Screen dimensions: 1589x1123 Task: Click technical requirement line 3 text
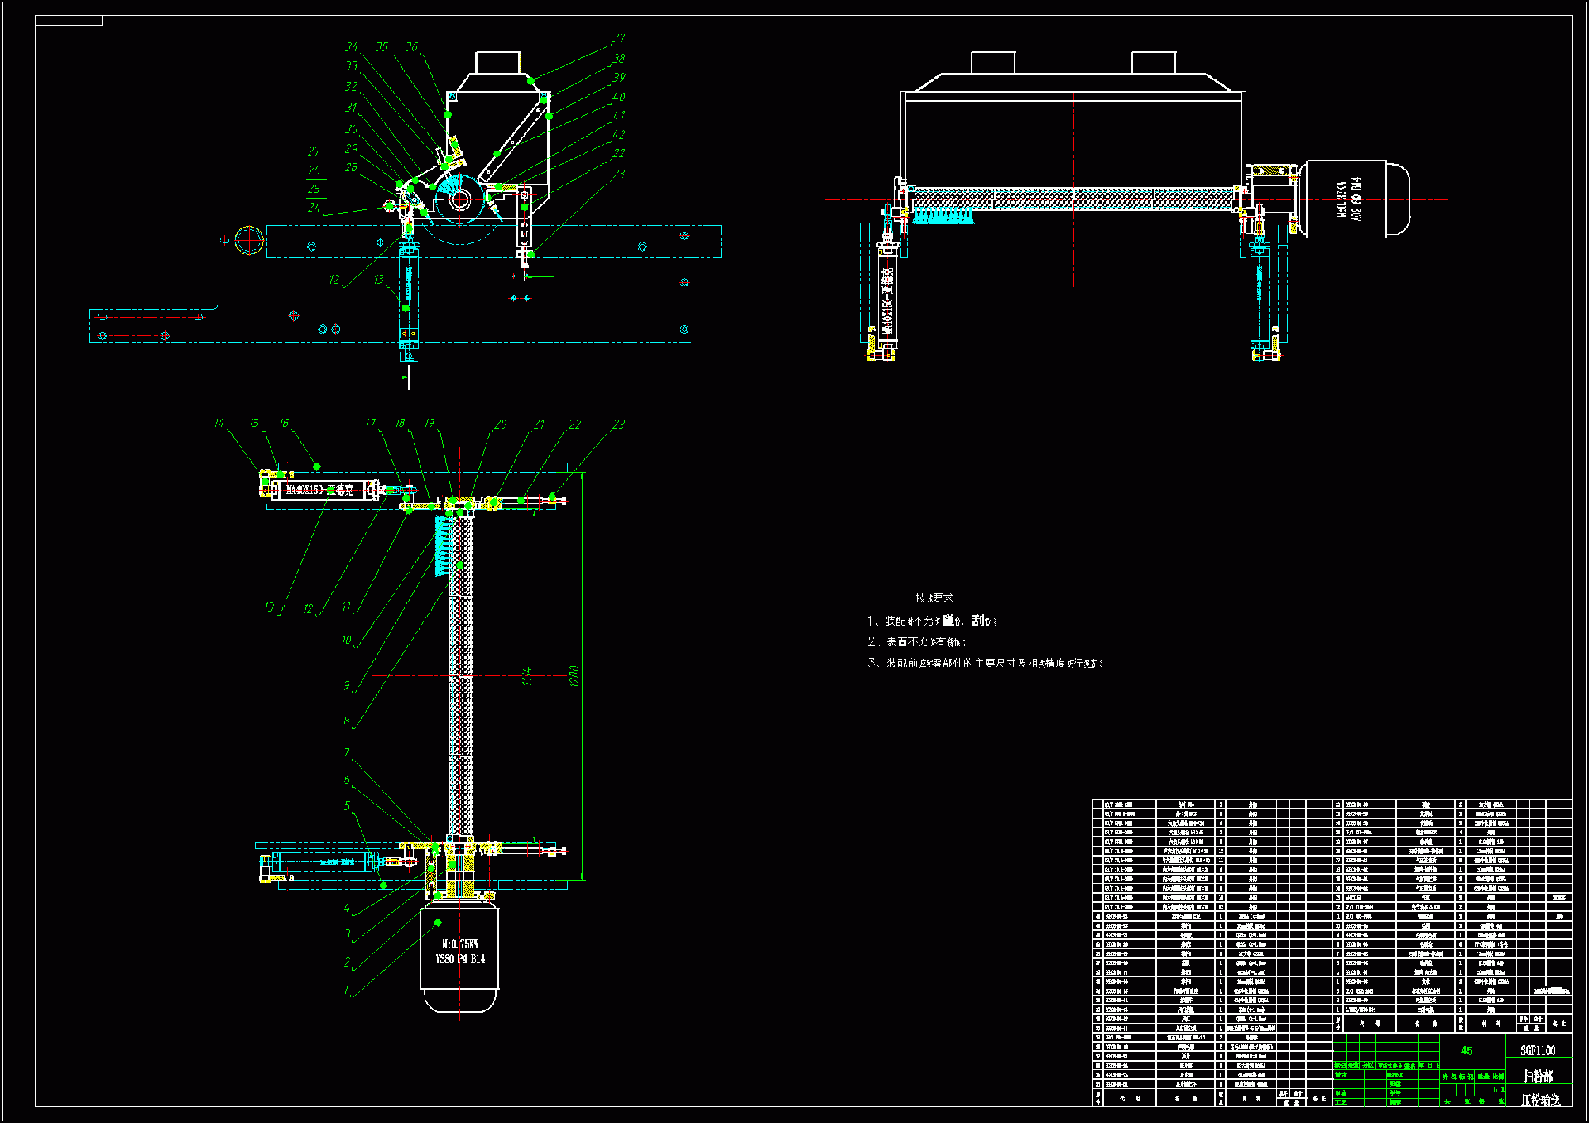coord(985,663)
